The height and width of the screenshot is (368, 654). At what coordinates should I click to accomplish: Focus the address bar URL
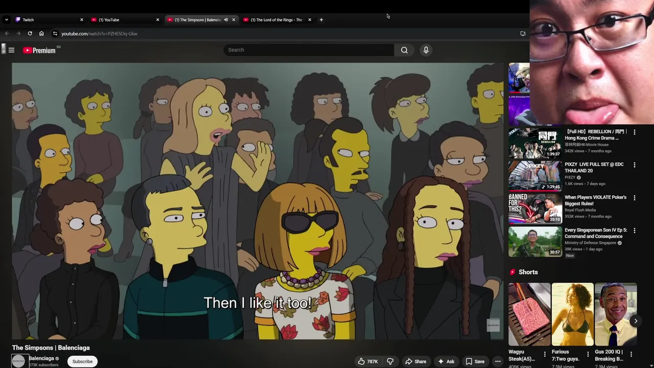99,34
